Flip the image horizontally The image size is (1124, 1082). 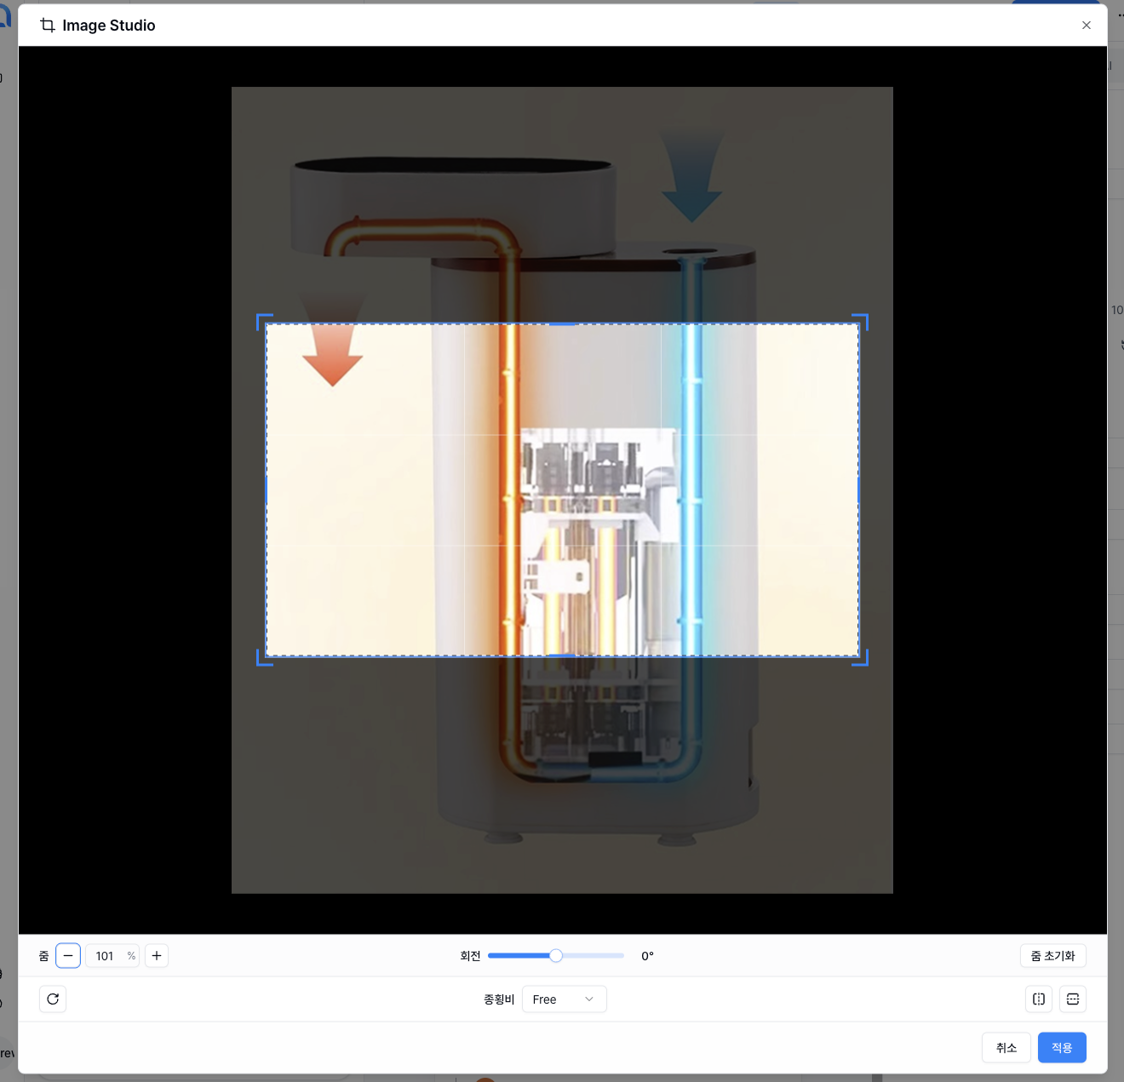click(1039, 999)
